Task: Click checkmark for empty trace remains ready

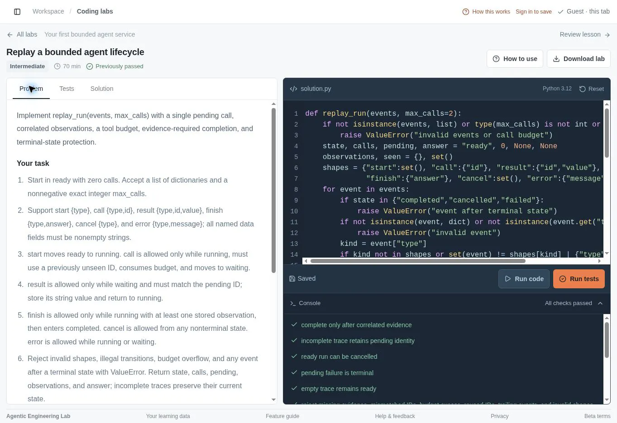Action: pos(294,388)
